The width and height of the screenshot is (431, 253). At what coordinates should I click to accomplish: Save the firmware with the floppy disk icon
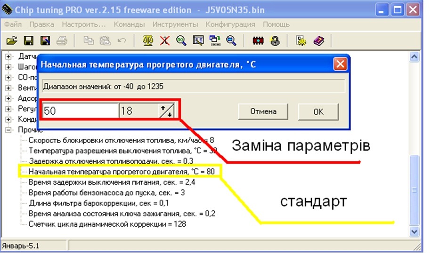tap(28, 40)
